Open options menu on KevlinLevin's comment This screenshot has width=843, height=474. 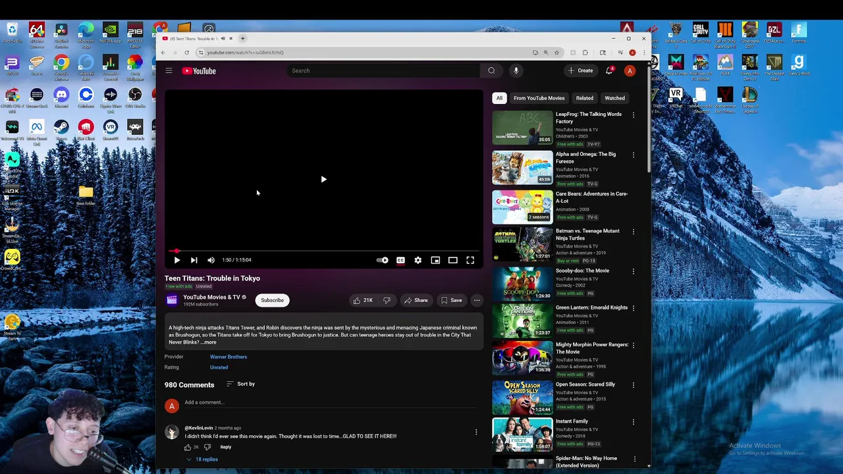[x=476, y=433]
